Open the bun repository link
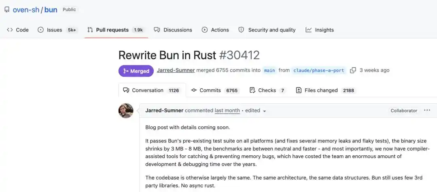This screenshot has height=192, width=437. click(51, 10)
